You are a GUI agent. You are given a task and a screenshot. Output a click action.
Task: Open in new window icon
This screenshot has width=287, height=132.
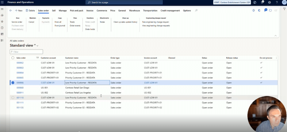click(x=276, y=11)
